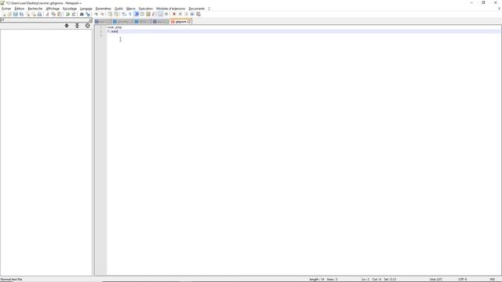Open the Macro menu

(131, 9)
